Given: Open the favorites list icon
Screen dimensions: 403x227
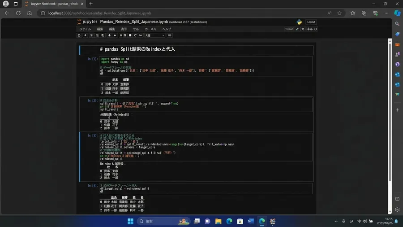Looking at the screenshot, I should click(x=353, y=13).
